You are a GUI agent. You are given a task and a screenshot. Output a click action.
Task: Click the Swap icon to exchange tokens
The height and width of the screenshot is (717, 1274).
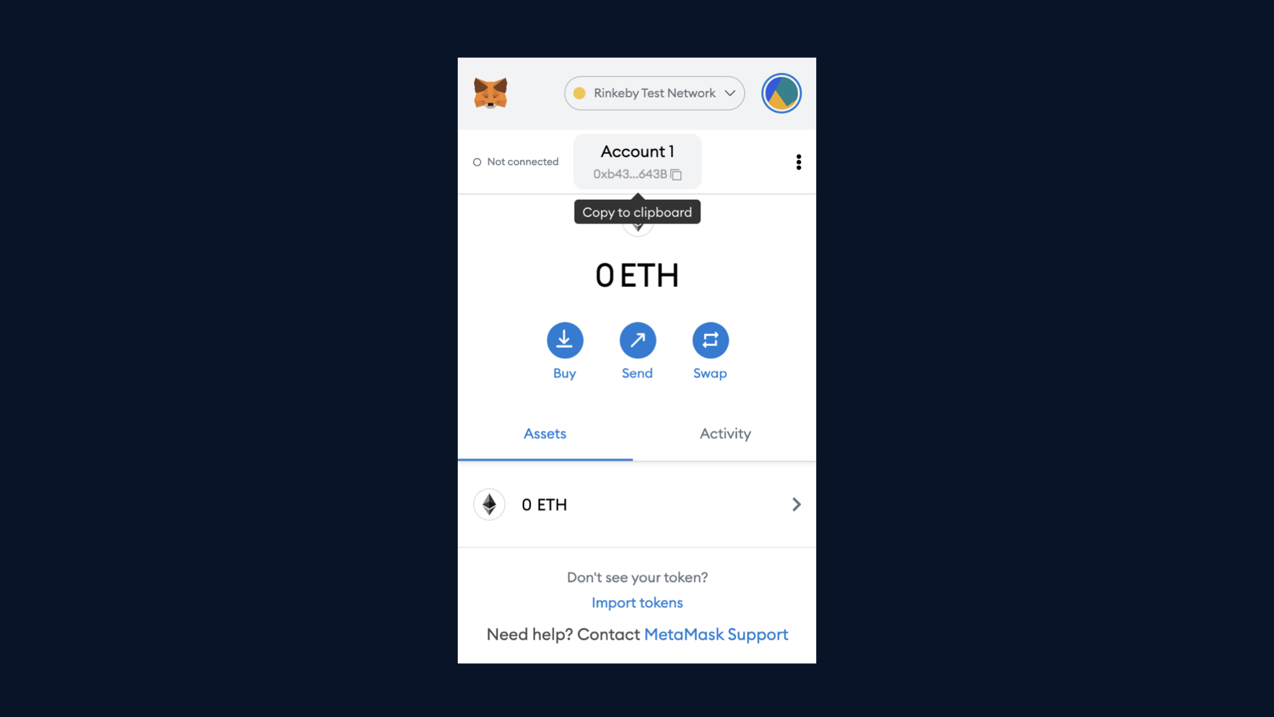pyautogui.click(x=709, y=340)
